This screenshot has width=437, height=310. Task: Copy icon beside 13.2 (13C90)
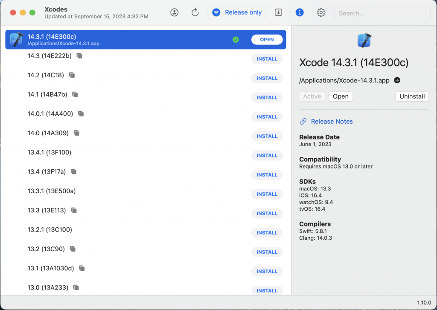click(73, 249)
